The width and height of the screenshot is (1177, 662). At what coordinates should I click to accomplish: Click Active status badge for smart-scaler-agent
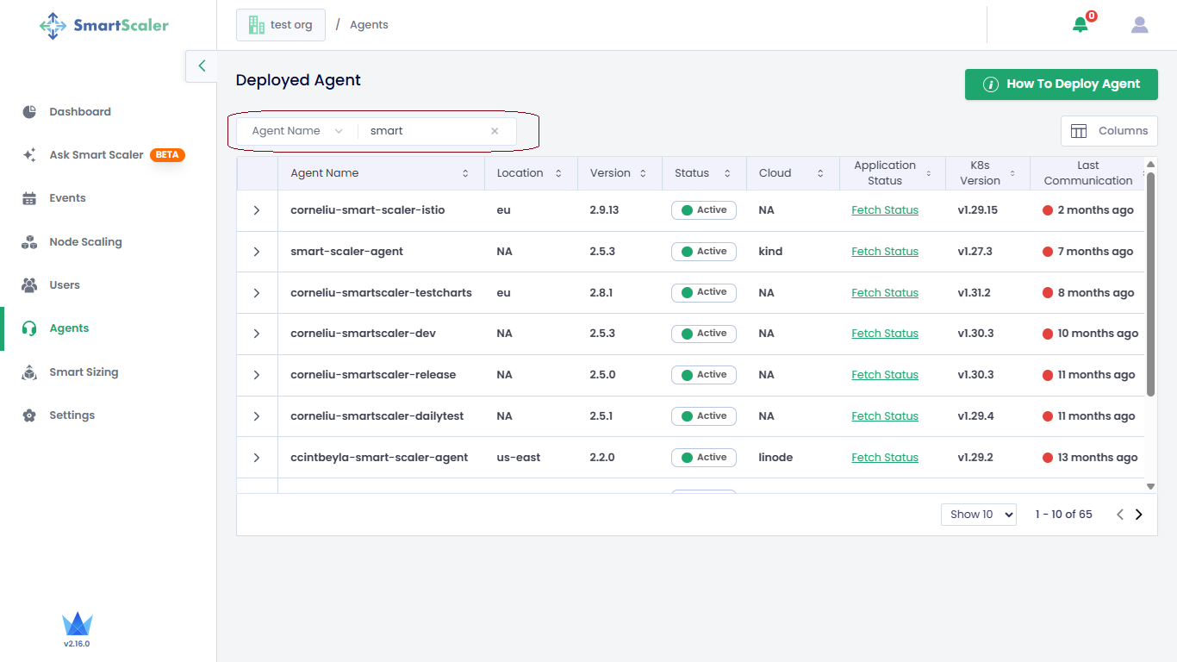tap(704, 252)
